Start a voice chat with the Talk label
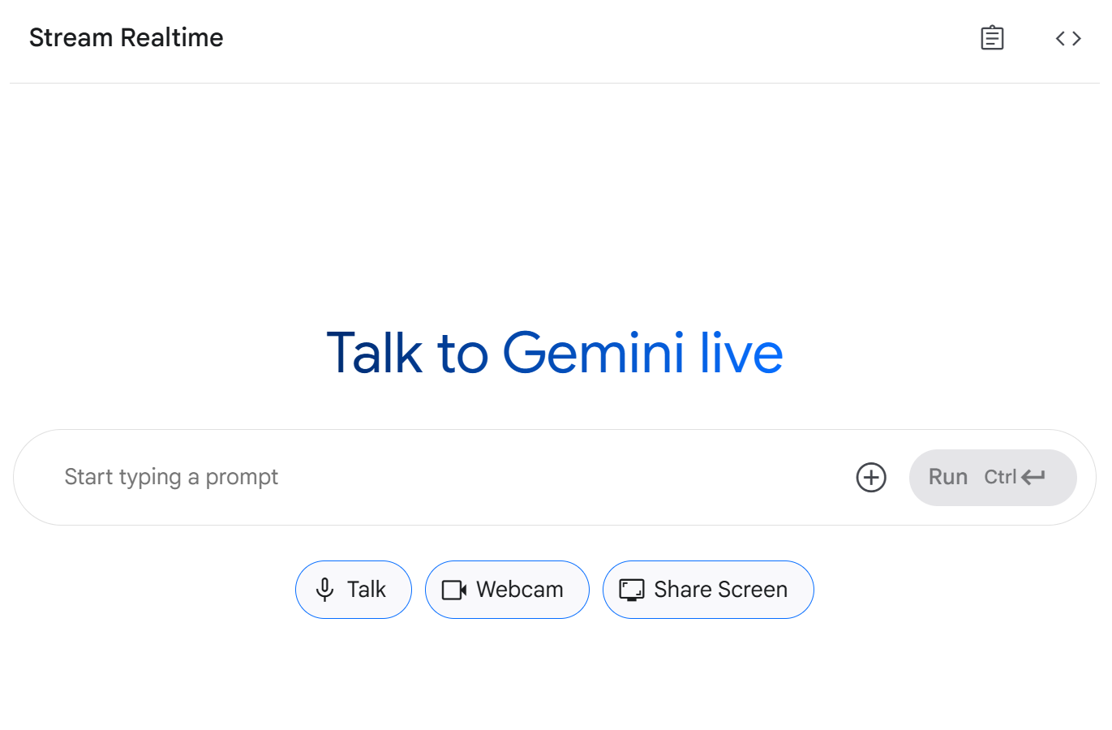 click(x=367, y=590)
